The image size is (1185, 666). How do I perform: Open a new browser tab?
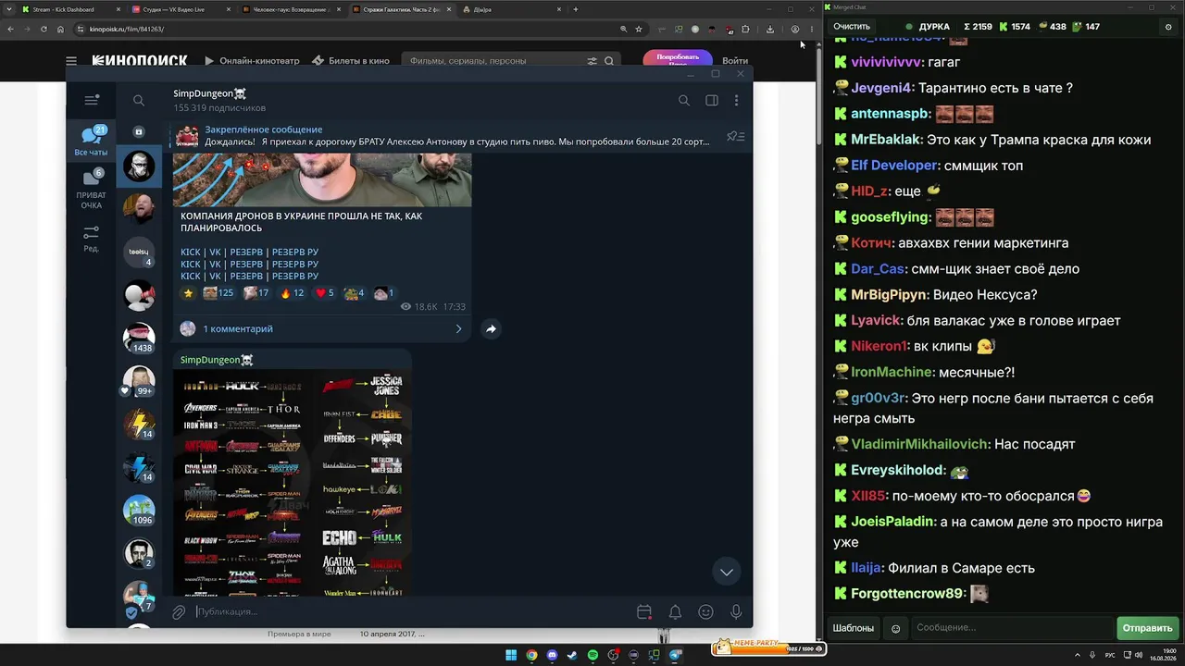pos(576,9)
